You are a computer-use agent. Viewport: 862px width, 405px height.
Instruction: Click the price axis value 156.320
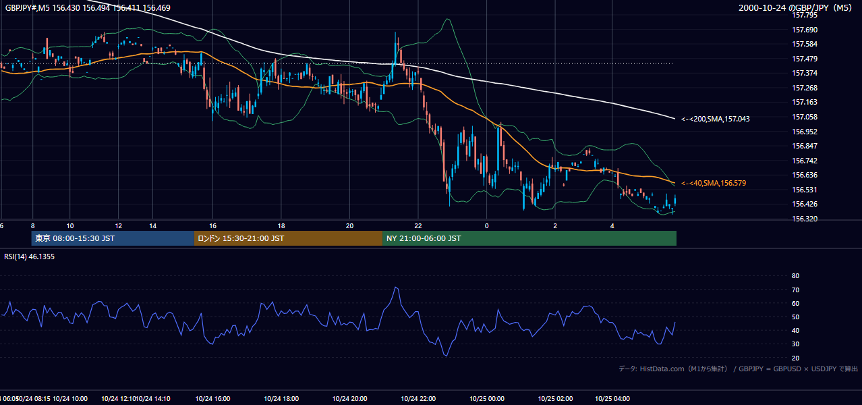click(x=805, y=219)
